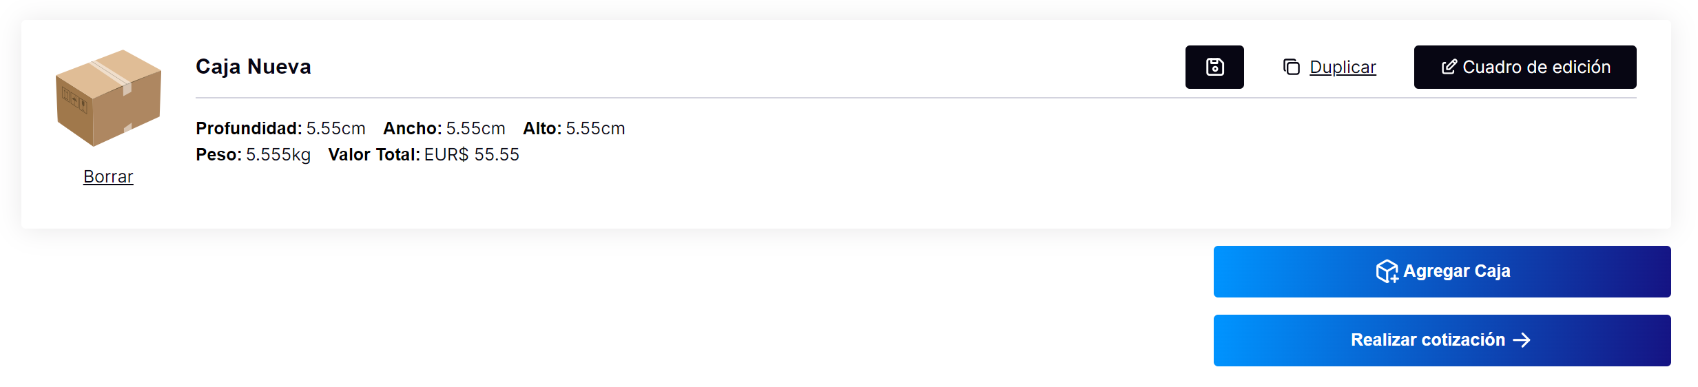This screenshot has width=1698, height=387.
Task: Click the pencil icon in Cuadro de edición
Action: tap(1449, 67)
